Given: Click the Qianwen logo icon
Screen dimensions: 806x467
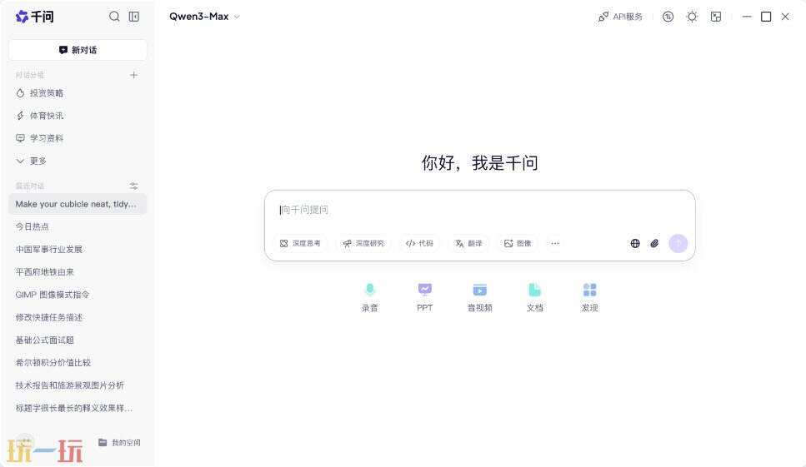Looking at the screenshot, I should pyautogui.click(x=22, y=17).
